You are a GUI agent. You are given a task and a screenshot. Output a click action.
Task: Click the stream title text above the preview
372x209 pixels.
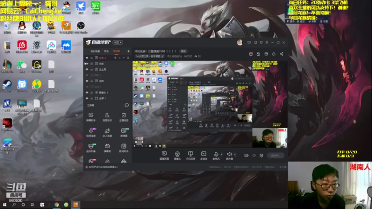tap(155, 51)
